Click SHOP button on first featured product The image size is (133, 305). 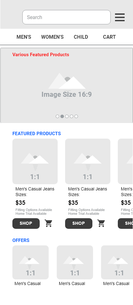pyautogui.click(x=26, y=224)
